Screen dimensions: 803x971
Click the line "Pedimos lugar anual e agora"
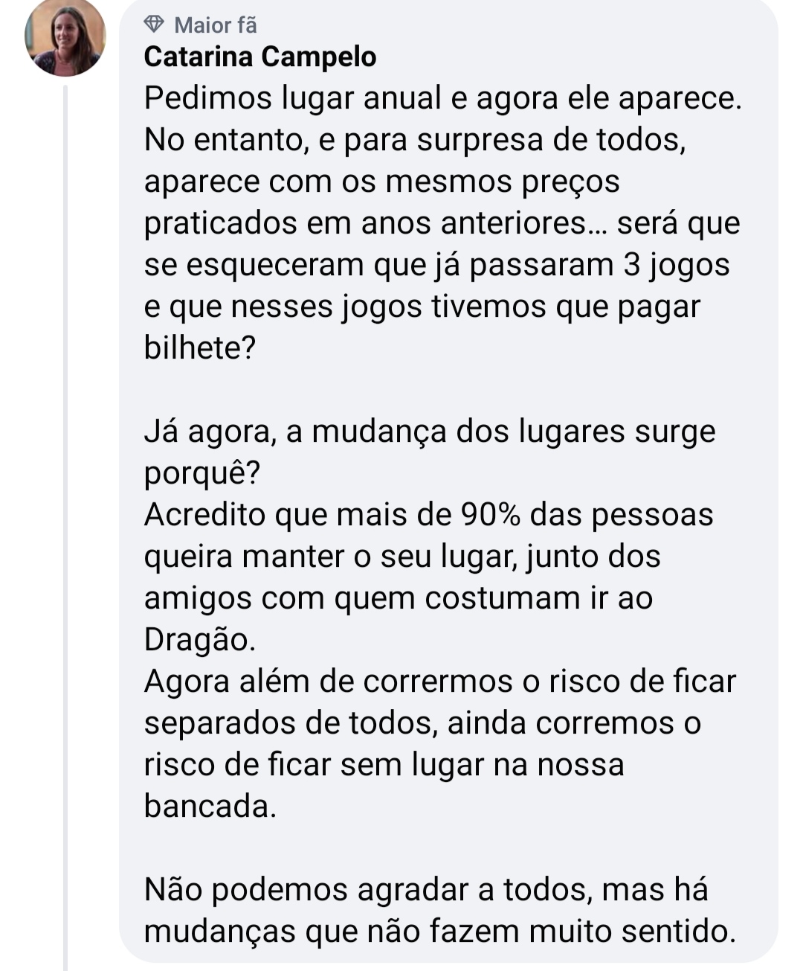coord(442,98)
